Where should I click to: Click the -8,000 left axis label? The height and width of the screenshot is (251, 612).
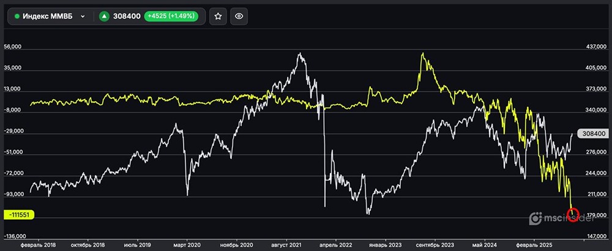(12, 111)
